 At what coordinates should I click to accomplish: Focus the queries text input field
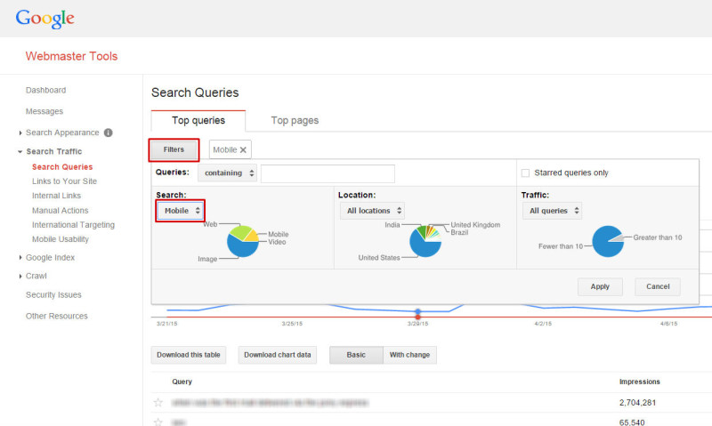(x=328, y=173)
